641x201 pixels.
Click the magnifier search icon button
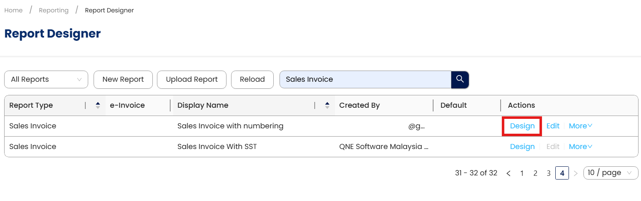pos(460,79)
